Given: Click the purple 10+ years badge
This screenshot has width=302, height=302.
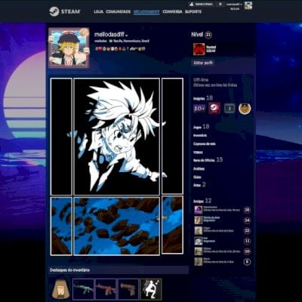Looking at the screenshot, I should point(199,109).
